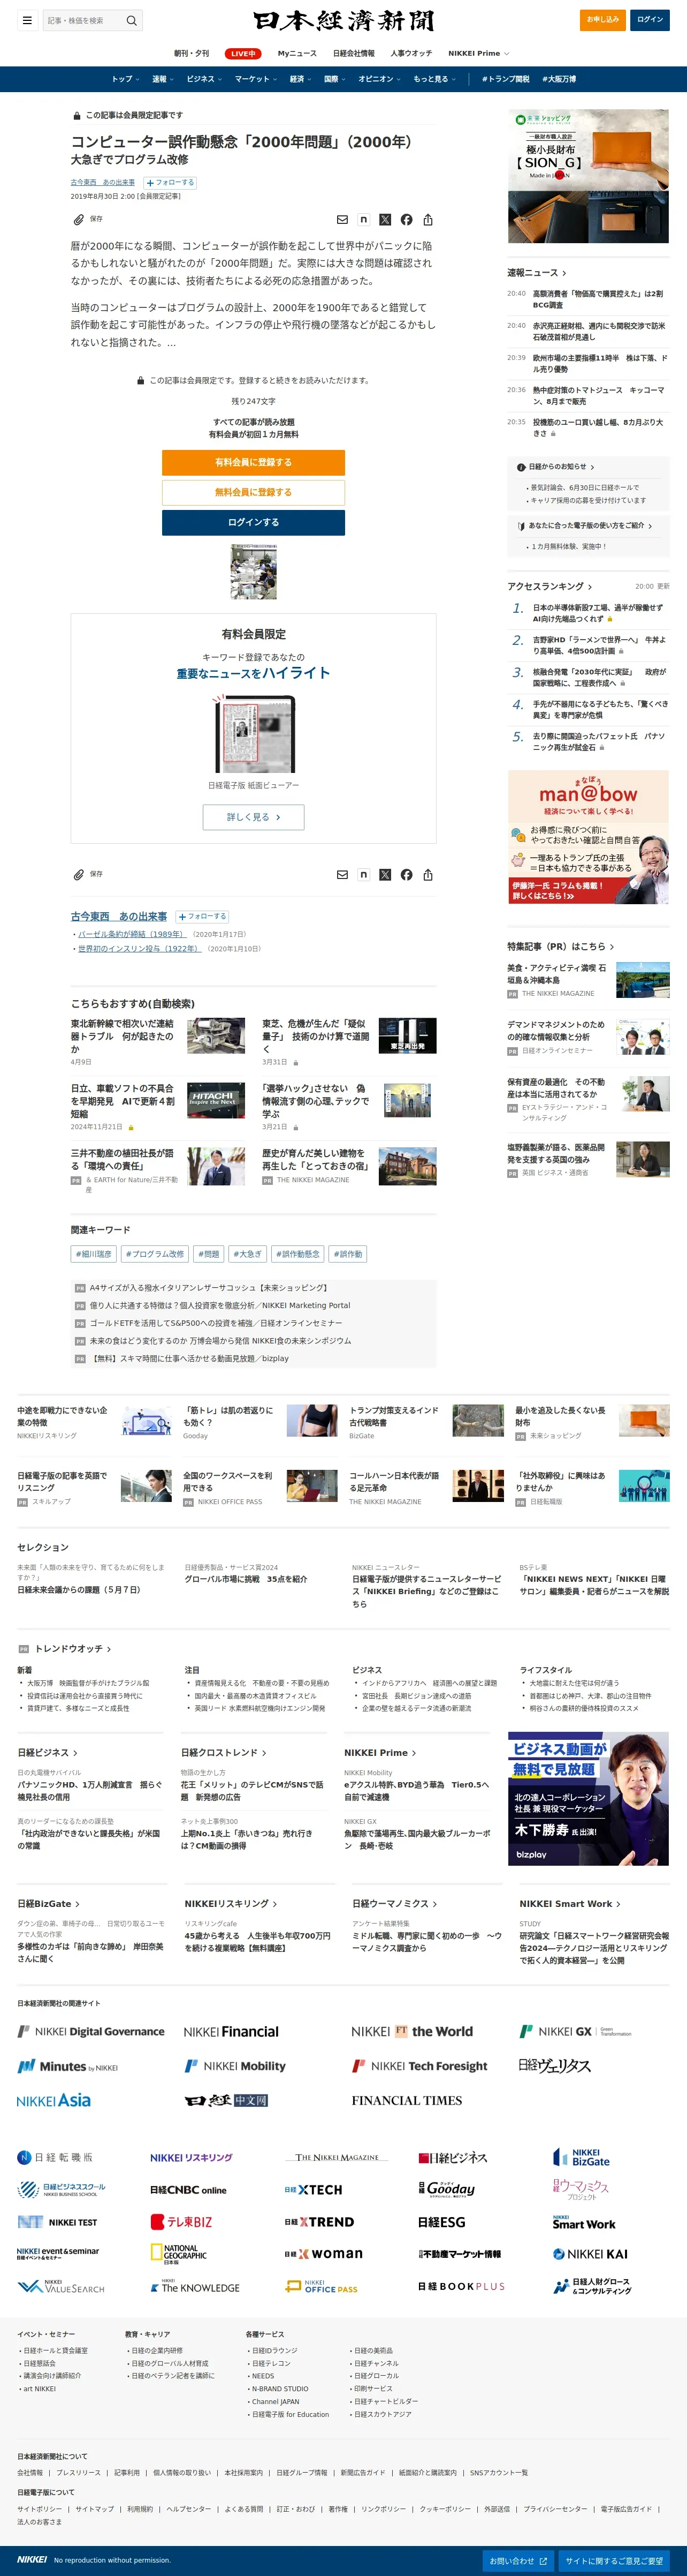Click the NIKKEI logo in the footer bar
The width and height of the screenshot is (687, 2576).
coord(32,2560)
